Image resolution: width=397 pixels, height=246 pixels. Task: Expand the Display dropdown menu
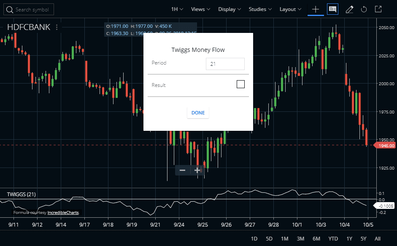[x=230, y=9]
